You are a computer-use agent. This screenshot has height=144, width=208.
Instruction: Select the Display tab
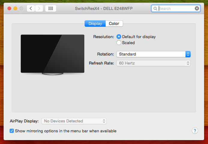click(95, 24)
